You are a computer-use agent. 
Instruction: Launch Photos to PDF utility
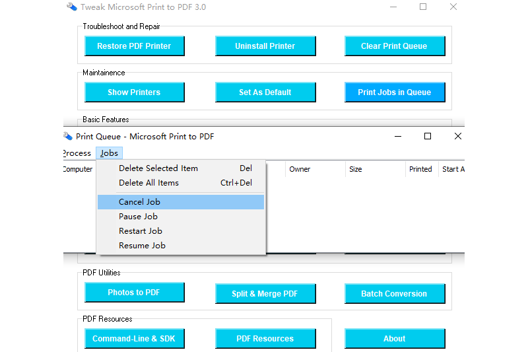tap(135, 293)
